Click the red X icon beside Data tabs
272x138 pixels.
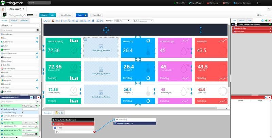270,21
